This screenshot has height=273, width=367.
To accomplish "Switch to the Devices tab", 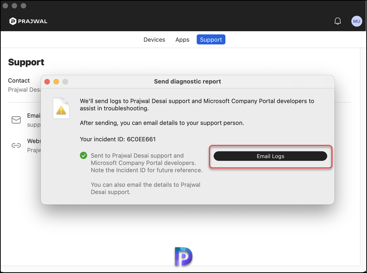I will 154,40.
